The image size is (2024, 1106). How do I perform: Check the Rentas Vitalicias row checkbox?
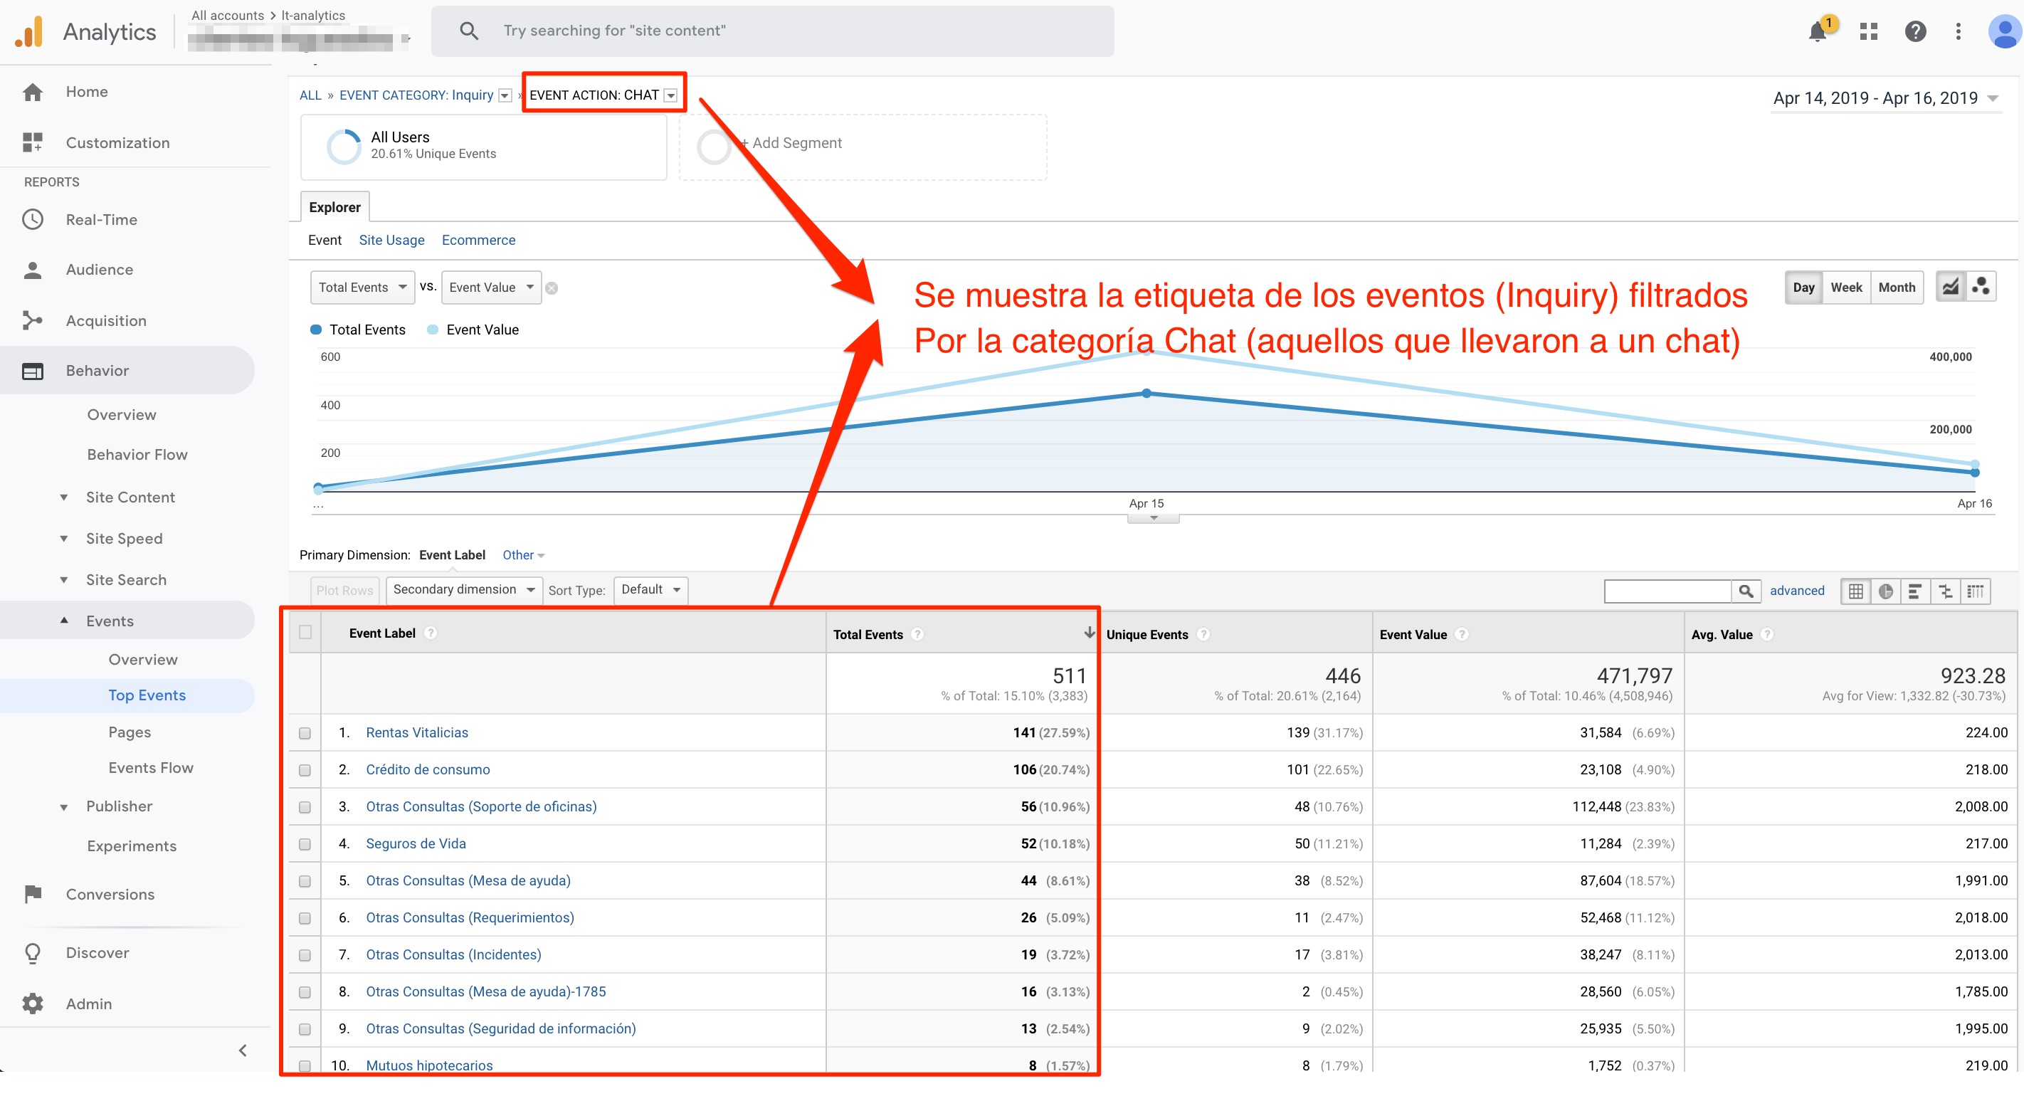click(305, 733)
